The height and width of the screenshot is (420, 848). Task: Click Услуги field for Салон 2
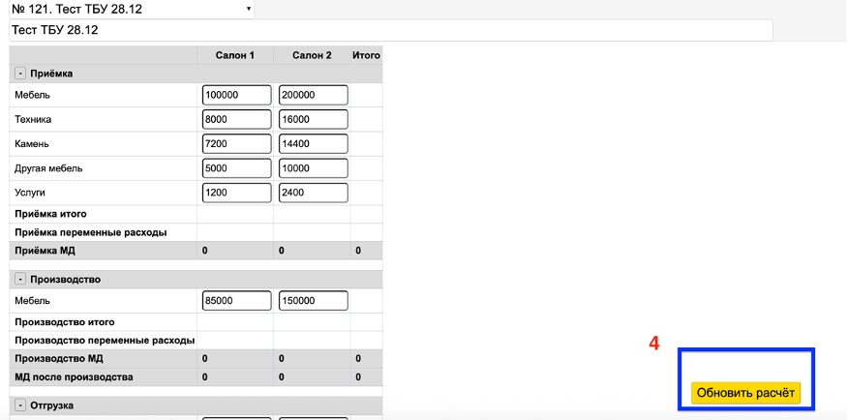[313, 193]
